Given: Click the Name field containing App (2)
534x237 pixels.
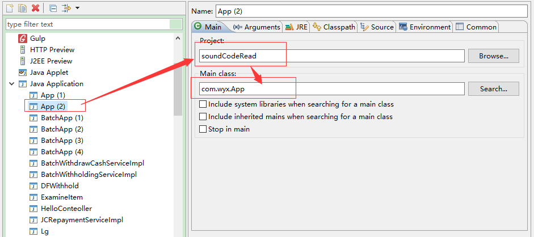Looking at the screenshot, I should click(371, 11).
